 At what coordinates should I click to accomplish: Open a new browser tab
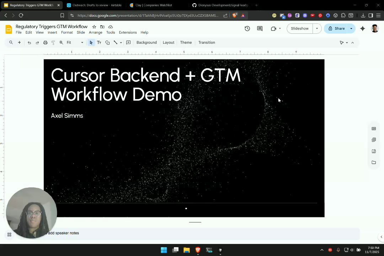tap(256, 5)
